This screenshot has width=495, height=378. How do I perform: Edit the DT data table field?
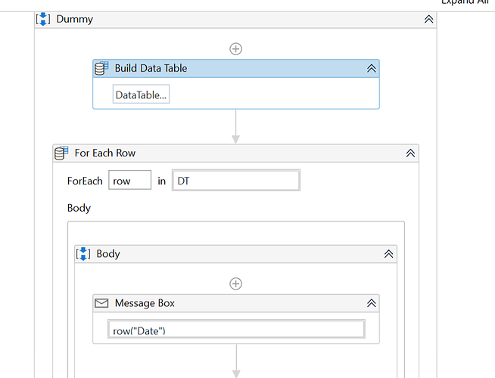[236, 181]
